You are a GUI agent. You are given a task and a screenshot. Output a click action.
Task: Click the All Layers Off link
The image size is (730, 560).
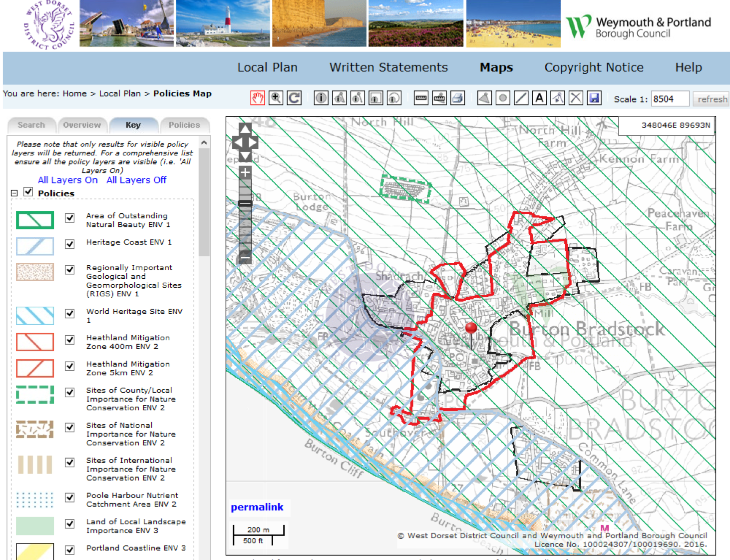point(136,180)
